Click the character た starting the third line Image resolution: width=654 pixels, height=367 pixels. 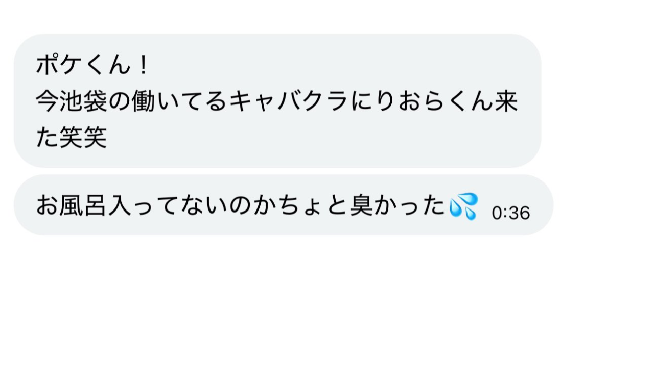click(47, 138)
